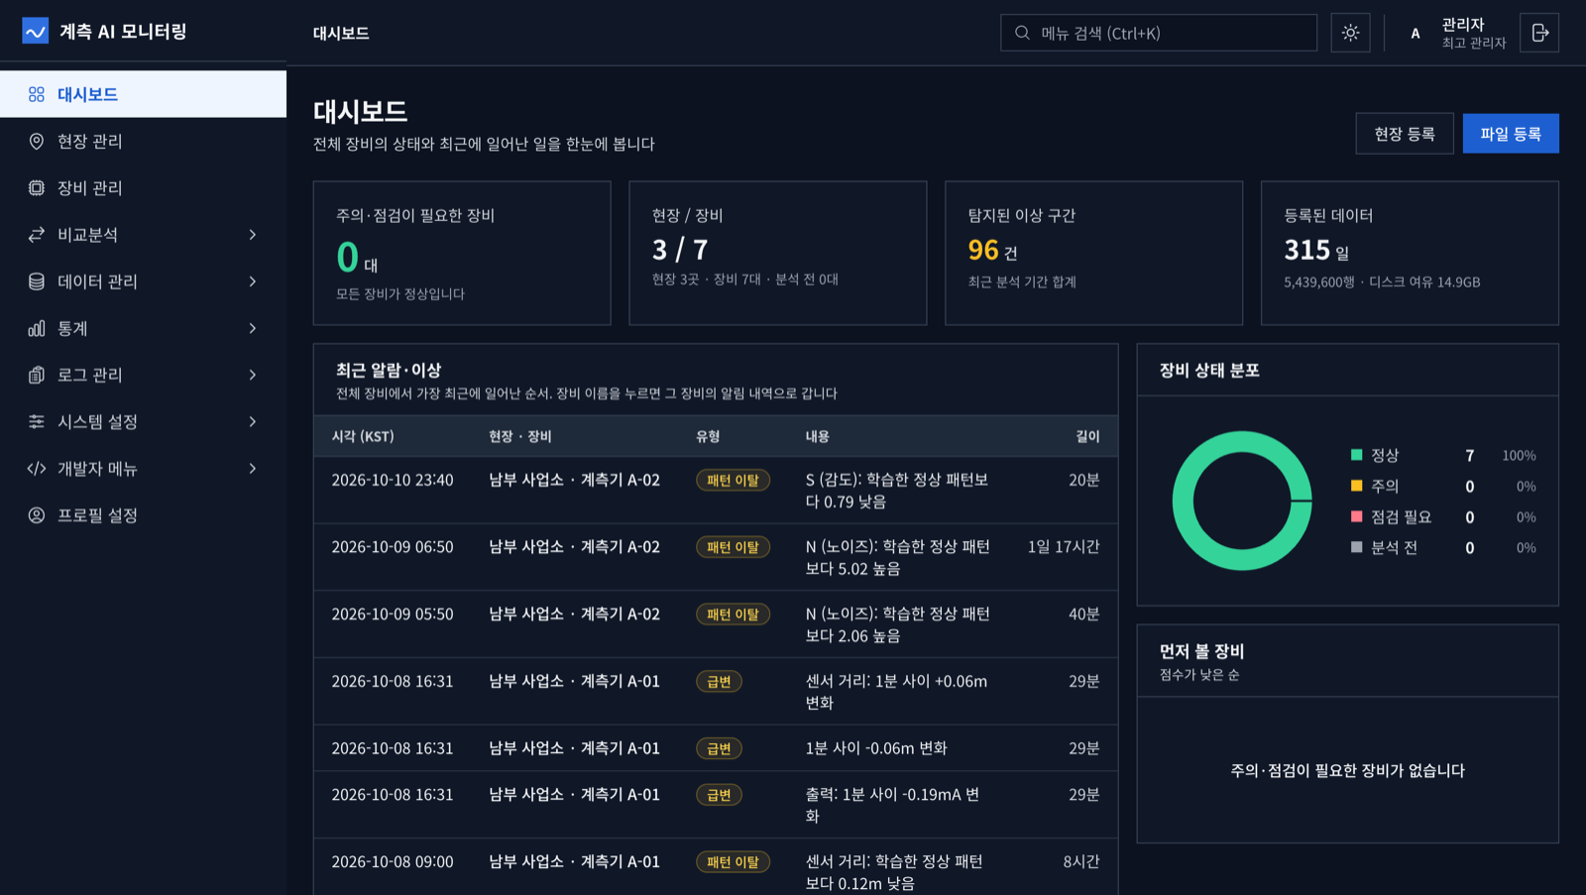This screenshot has height=895, width=1586.
Task: Expand the 개발자 메뉴 submenu chevron
Action: point(253,468)
